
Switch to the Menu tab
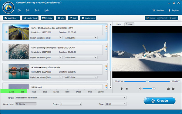(x=119, y=24)
